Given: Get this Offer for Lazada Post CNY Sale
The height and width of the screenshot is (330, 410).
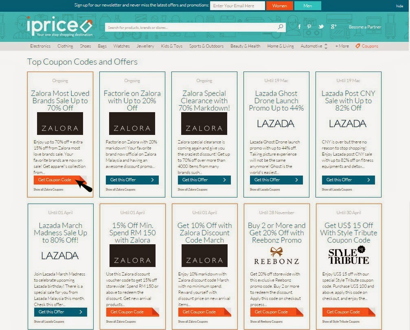Looking at the screenshot, I should [349, 180].
